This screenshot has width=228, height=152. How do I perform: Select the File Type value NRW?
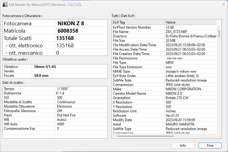[x=170, y=63]
